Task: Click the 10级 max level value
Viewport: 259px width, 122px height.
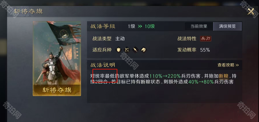Action: (150, 26)
